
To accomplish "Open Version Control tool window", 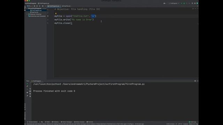I will tap(32, 122).
